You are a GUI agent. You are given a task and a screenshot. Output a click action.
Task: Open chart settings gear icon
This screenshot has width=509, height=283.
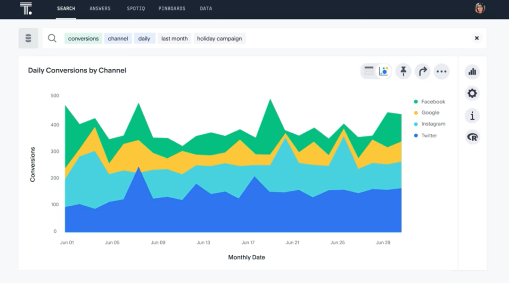pyautogui.click(x=472, y=93)
